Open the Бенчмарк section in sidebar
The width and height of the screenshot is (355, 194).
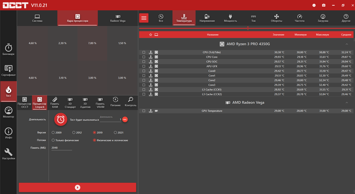click(8, 50)
